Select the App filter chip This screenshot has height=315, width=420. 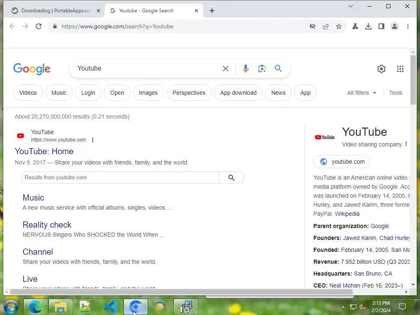305,93
